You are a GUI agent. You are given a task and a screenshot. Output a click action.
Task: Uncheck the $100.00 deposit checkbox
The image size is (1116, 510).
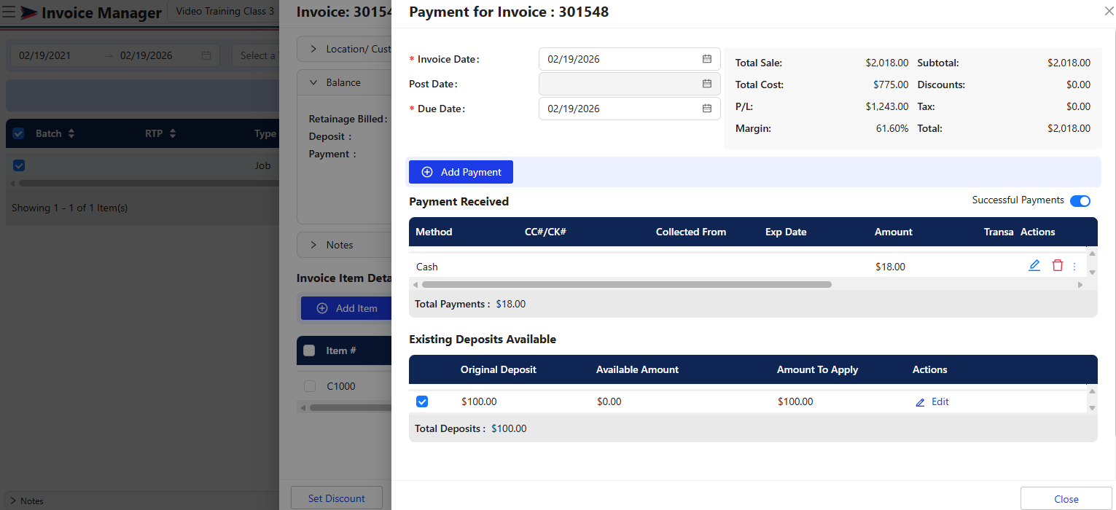click(422, 401)
